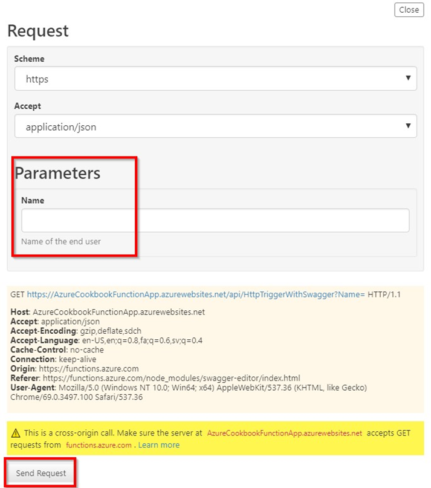Close the Request panel
This screenshot has width=431, height=488.
click(x=409, y=10)
